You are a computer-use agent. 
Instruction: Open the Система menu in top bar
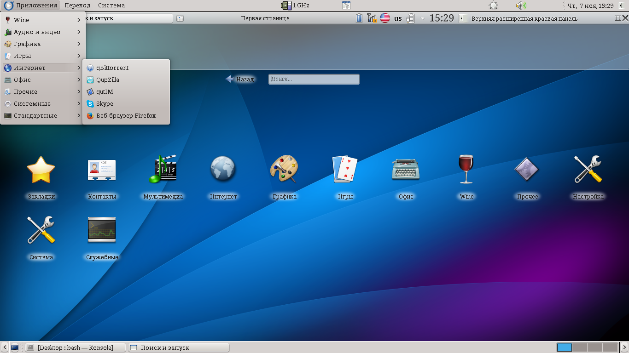[111, 6]
